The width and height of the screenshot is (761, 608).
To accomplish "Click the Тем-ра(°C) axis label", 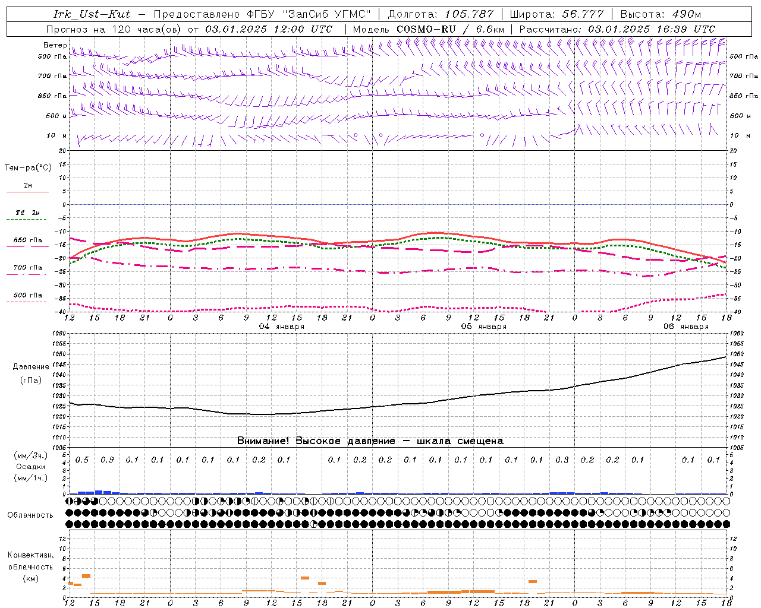I will [28, 168].
